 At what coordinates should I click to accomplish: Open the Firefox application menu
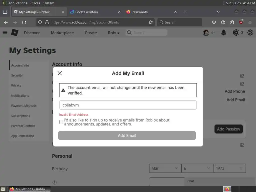click(250, 22)
